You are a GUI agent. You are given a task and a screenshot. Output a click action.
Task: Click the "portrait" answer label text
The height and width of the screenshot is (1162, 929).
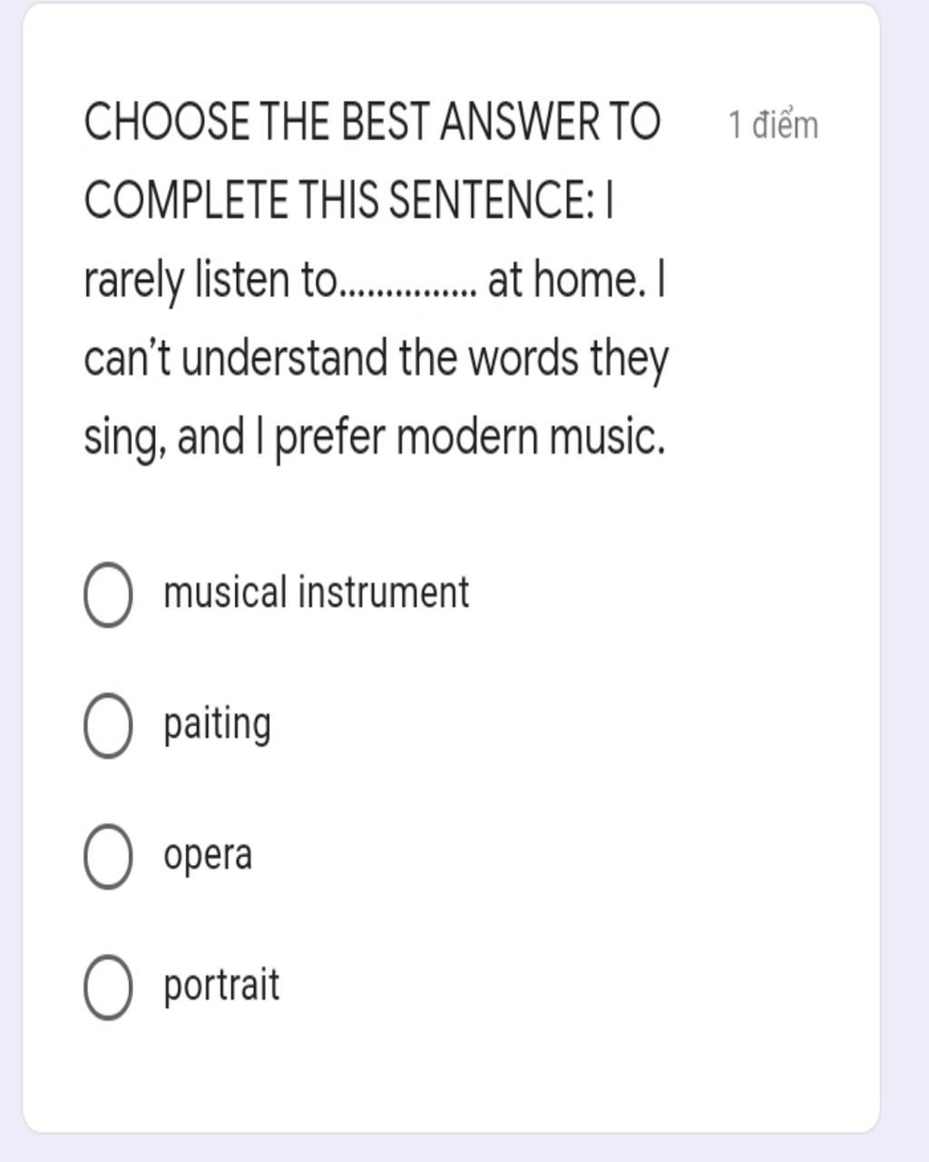coord(221,987)
